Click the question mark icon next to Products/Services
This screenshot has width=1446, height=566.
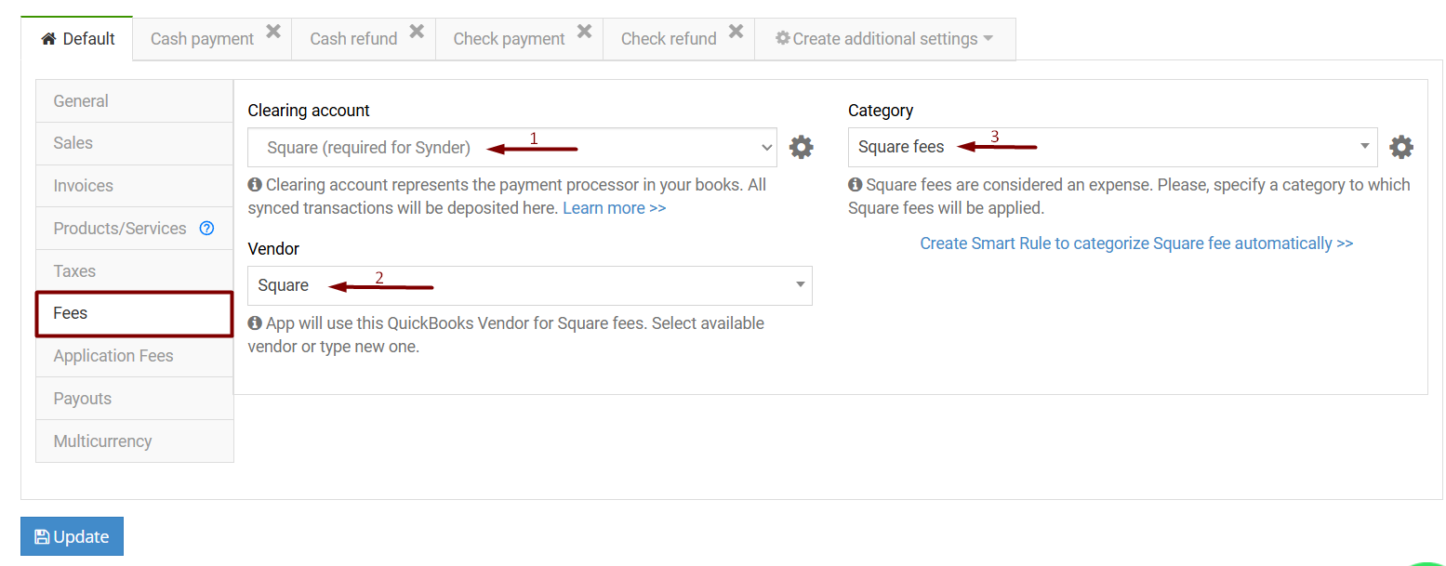pos(206,228)
